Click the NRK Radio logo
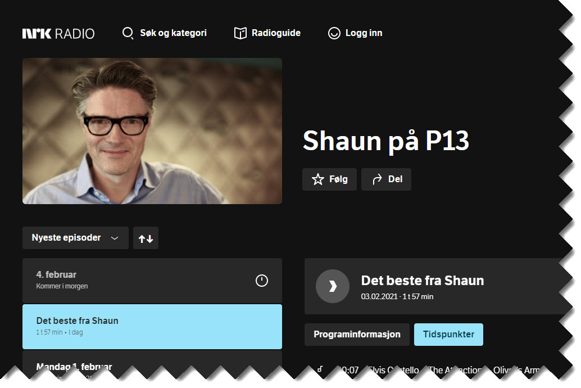 click(58, 33)
